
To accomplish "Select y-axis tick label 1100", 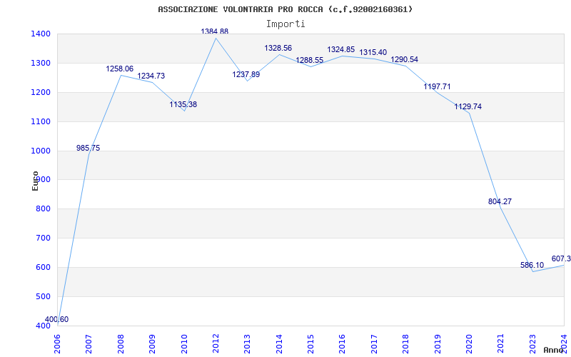I will (x=41, y=121).
